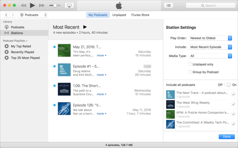Click Prairie Home Companion episode artwork
The width and height of the screenshot is (238, 148).
pos(64,50)
